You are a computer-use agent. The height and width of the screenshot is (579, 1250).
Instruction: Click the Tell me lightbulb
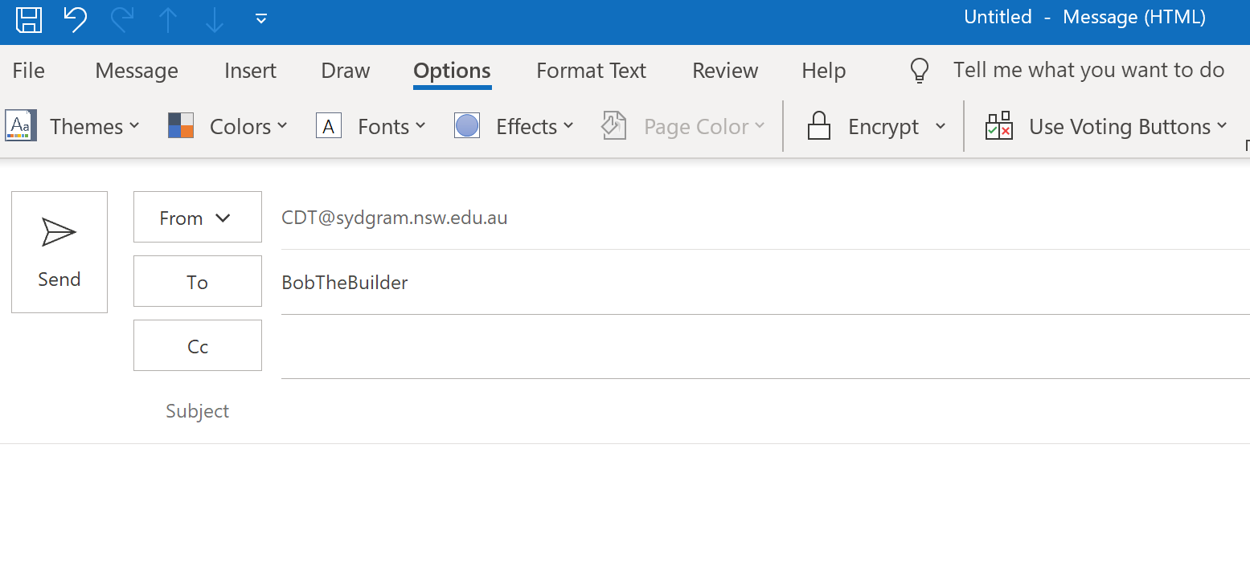click(919, 70)
